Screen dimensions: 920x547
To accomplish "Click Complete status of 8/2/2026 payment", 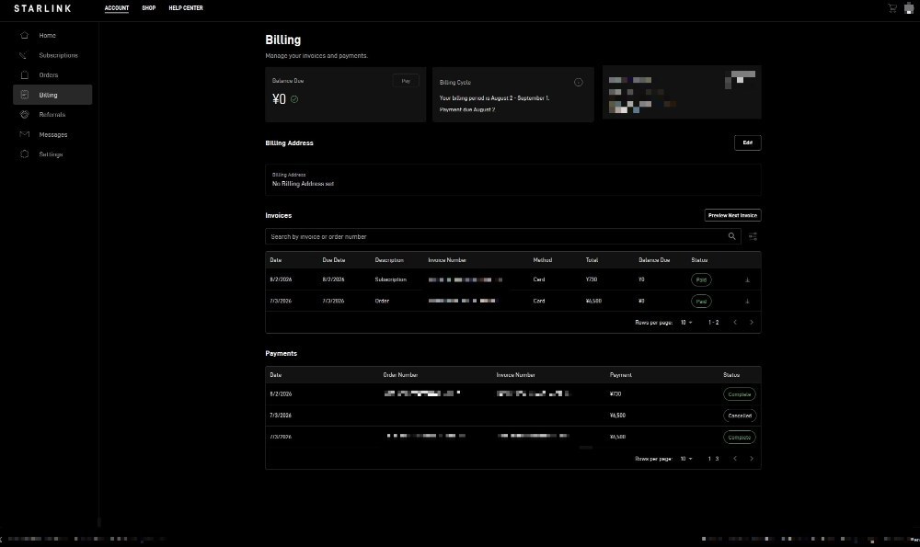I will click(x=740, y=394).
